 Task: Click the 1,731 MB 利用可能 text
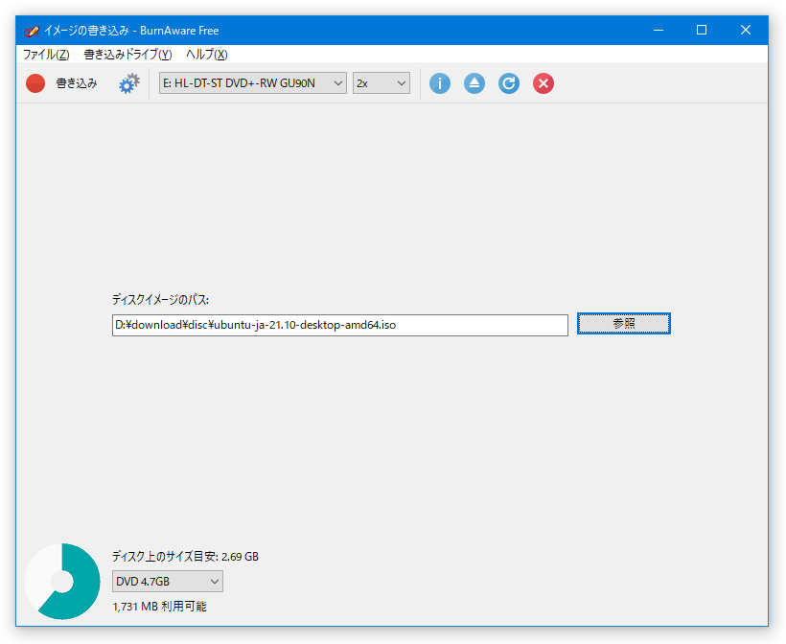pyautogui.click(x=159, y=607)
